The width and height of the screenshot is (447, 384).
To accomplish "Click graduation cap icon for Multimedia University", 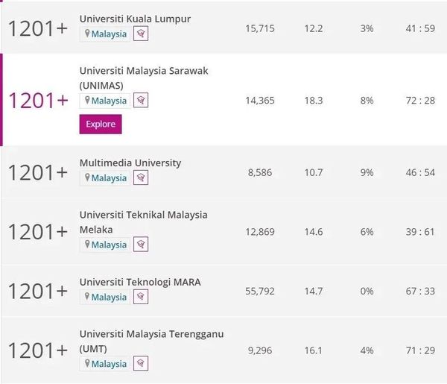I will 141,178.
